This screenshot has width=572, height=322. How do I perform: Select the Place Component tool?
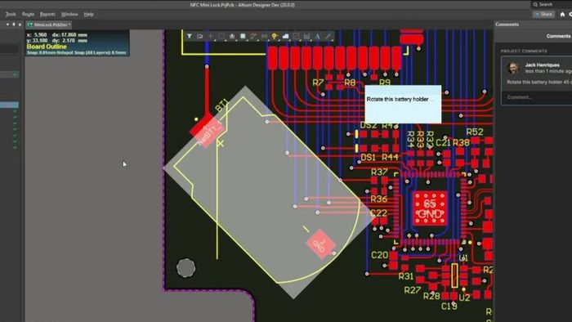[243, 36]
